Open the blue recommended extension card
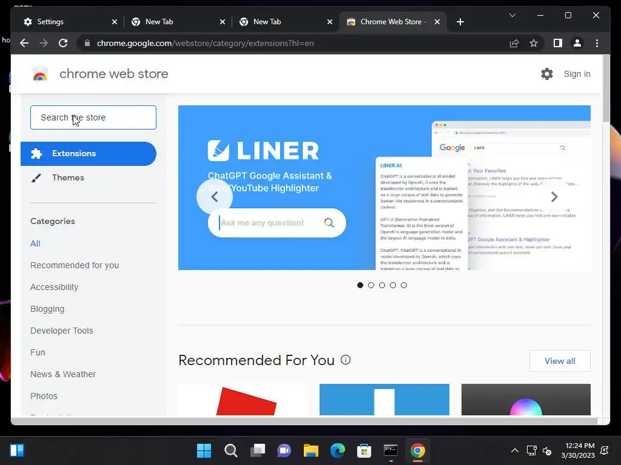Screen dimensions: 621x465 coord(384,400)
